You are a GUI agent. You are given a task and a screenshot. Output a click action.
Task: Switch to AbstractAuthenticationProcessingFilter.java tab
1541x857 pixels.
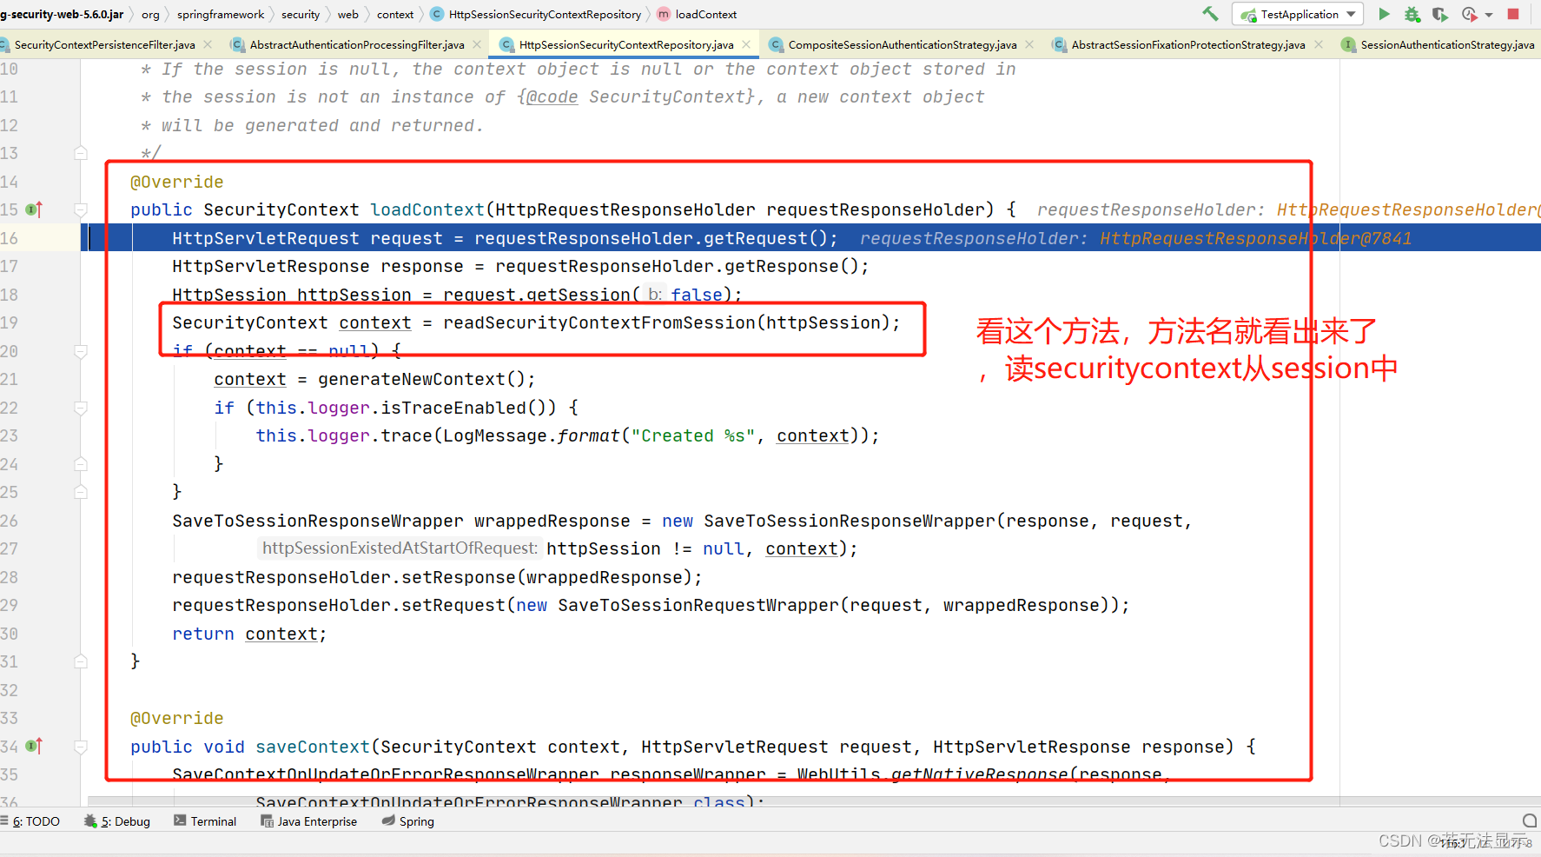(x=357, y=44)
